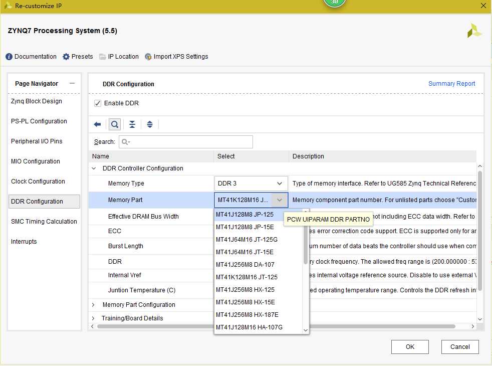492x366 pixels.
Task: Collapse the Page Navigator with minus icon
Action: pos(72,83)
